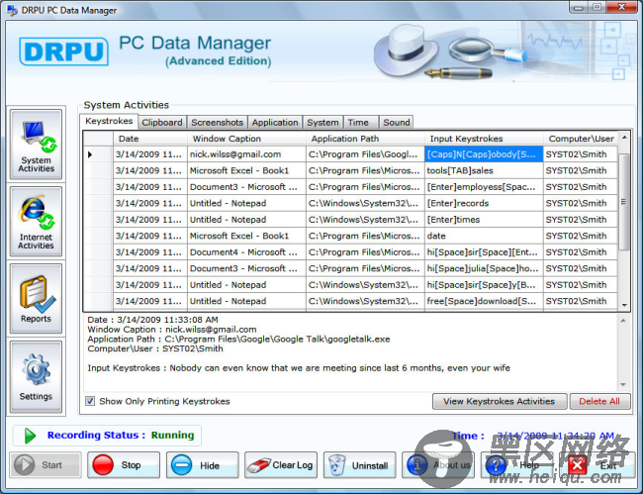The width and height of the screenshot is (643, 494).
Task: Select hi[Space]sir[Space]y[B... keystrokes cell
Action: (484, 285)
